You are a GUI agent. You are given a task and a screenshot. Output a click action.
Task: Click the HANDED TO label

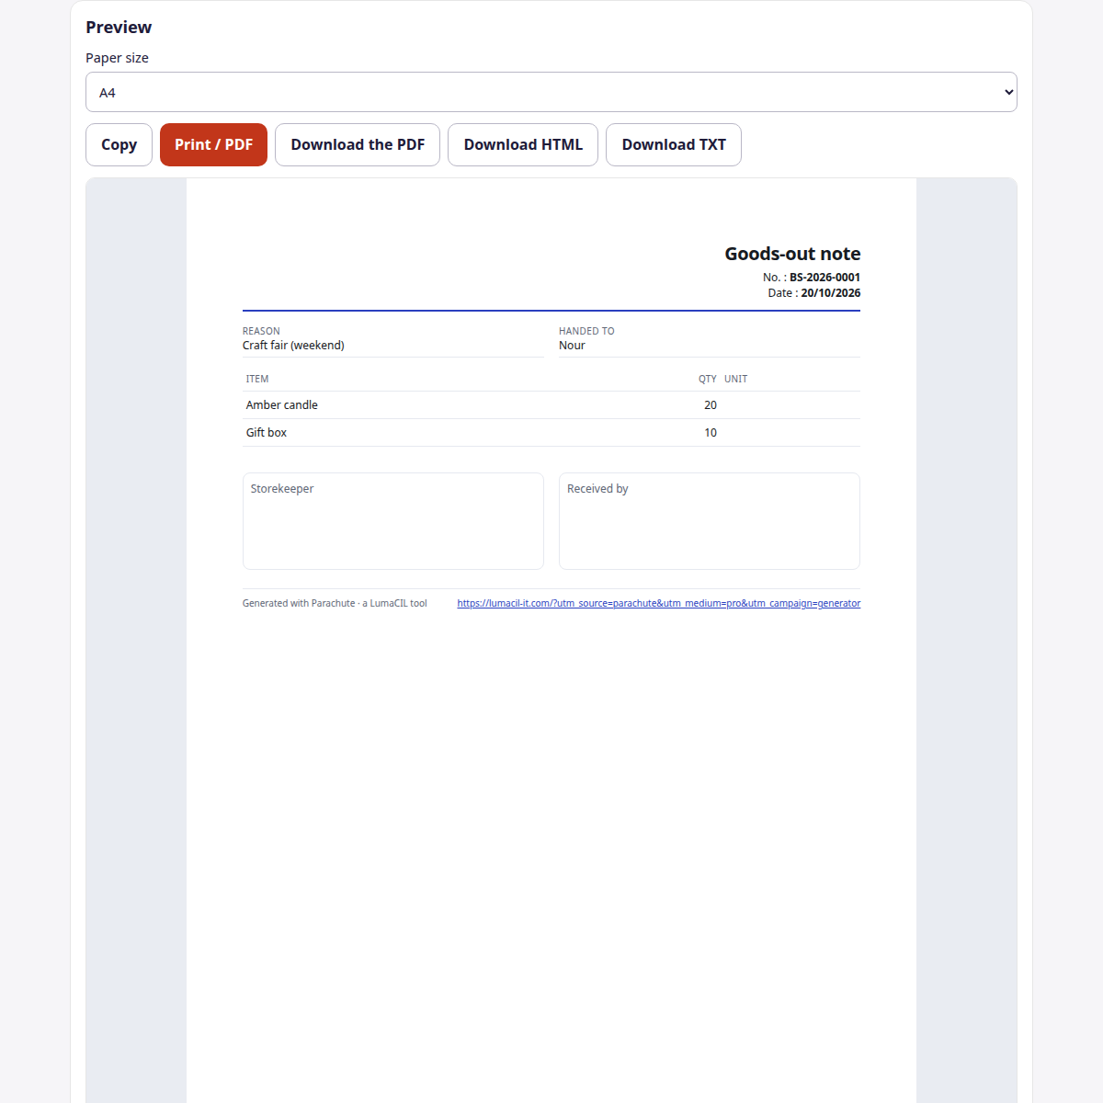pyautogui.click(x=586, y=331)
